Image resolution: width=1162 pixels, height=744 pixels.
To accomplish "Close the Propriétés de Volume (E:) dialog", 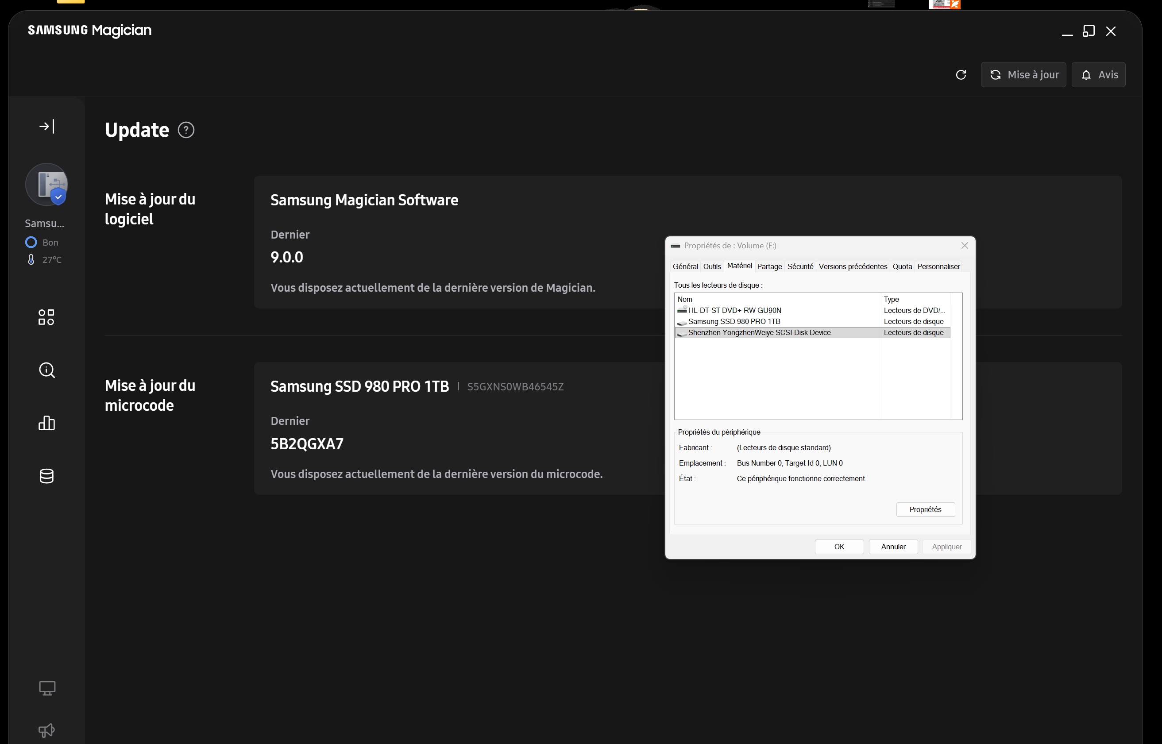I will point(965,246).
